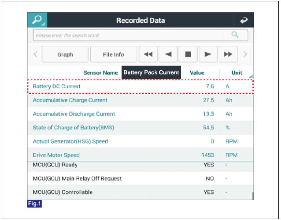281x220 pixels.
Task: Click the fast forward playback button
Action: tap(228, 54)
